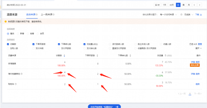Click the blue 标题优化 button at bottom
This screenshot has height=108, width=207.
click(104, 107)
